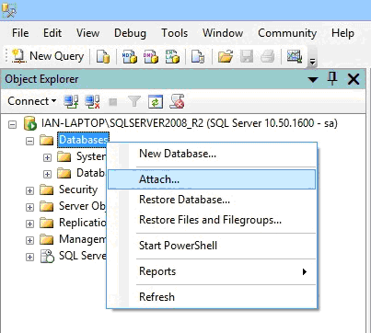The width and height of the screenshot is (371, 333).
Task: Click the Disconnect server icon
Action: pos(92,101)
